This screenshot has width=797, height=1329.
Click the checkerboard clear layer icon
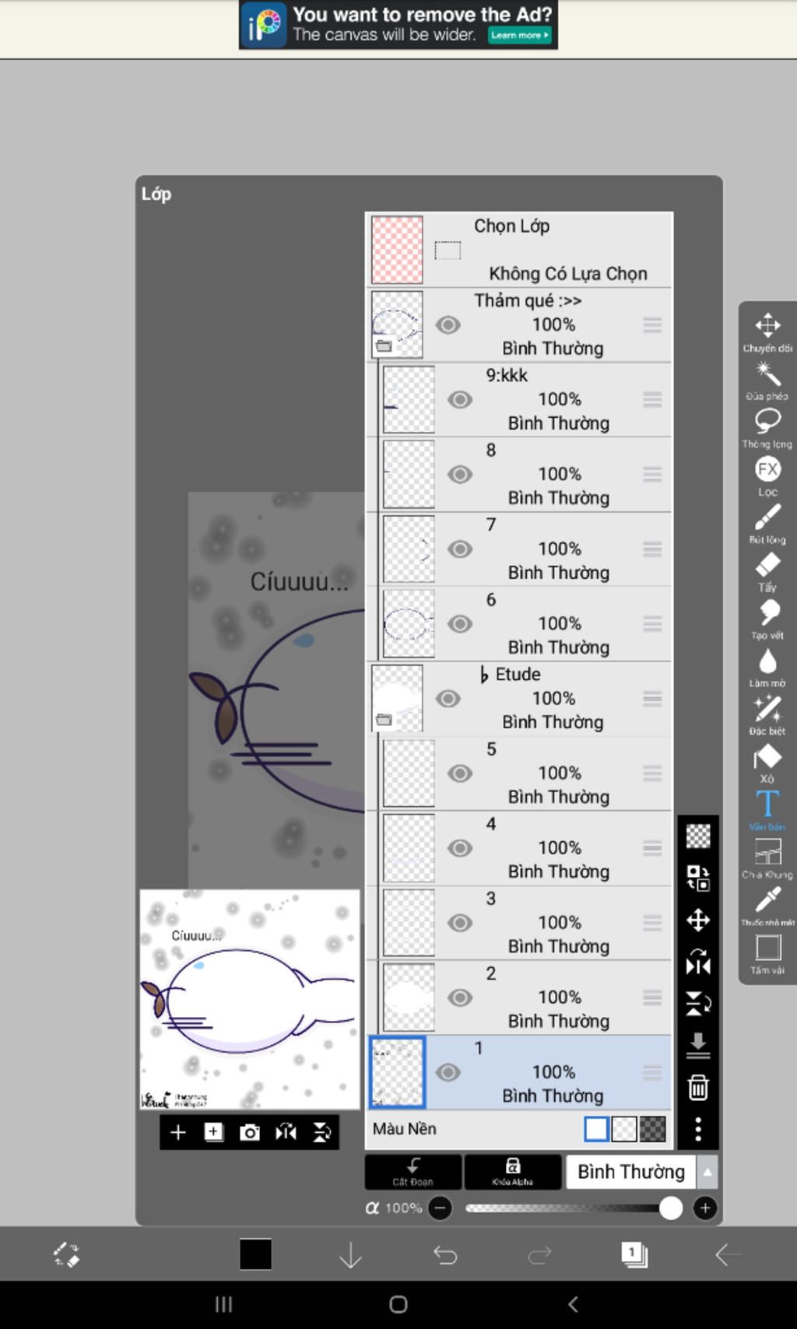698,836
